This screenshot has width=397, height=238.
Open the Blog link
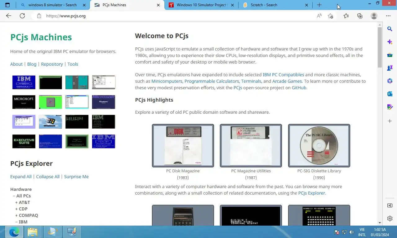pyautogui.click(x=32, y=64)
